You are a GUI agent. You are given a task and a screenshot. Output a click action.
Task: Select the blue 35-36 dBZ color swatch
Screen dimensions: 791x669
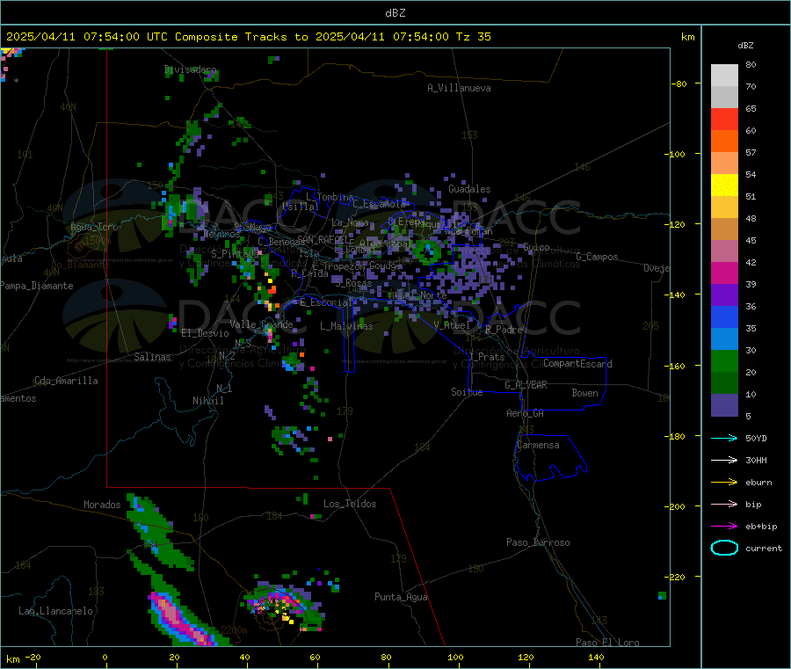pyautogui.click(x=724, y=316)
